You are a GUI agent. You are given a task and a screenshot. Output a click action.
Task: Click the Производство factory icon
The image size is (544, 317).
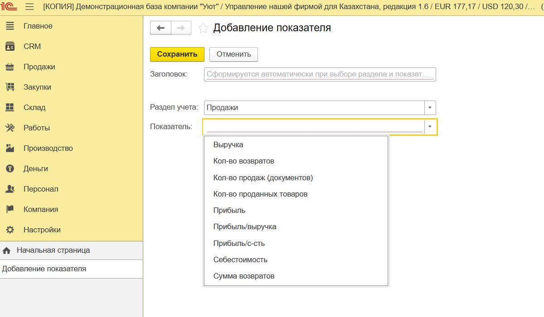click(x=10, y=149)
